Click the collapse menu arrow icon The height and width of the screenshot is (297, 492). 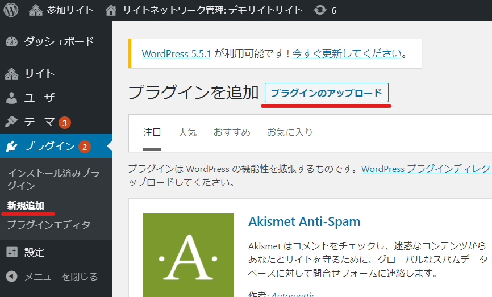click(x=11, y=277)
